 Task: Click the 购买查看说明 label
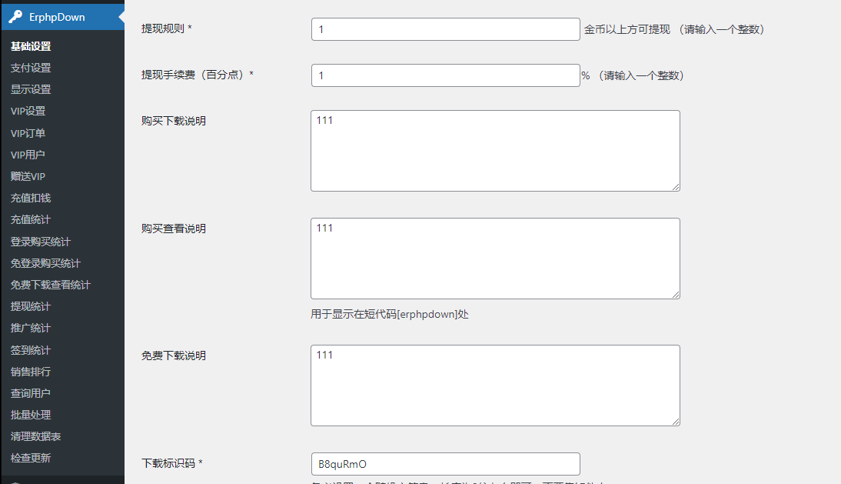pyautogui.click(x=173, y=229)
